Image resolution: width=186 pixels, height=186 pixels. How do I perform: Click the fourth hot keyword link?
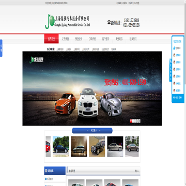pyautogui.click(x=86, y=49)
